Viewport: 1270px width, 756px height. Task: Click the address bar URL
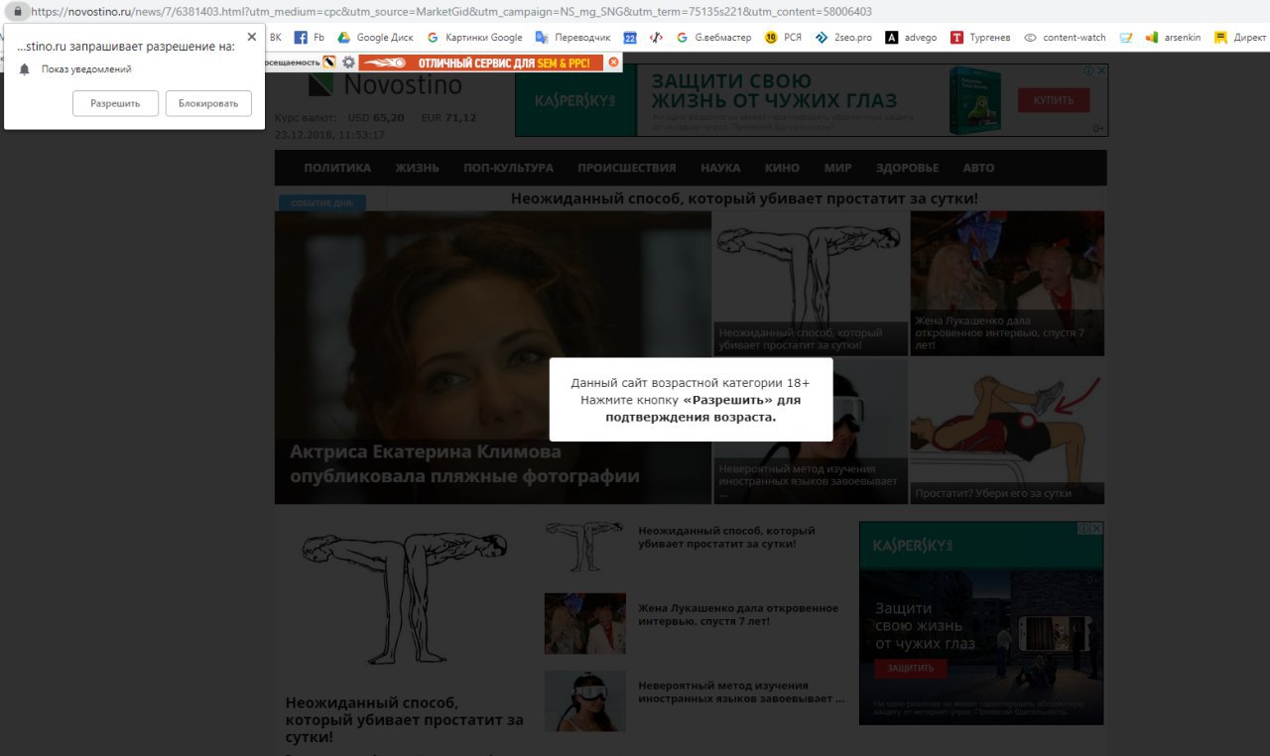tap(451, 11)
